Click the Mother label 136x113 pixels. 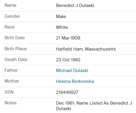coord(12,81)
